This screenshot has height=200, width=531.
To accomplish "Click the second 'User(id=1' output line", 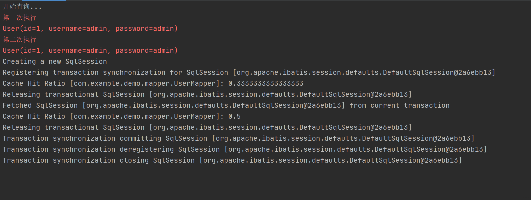I will point(90,50).
